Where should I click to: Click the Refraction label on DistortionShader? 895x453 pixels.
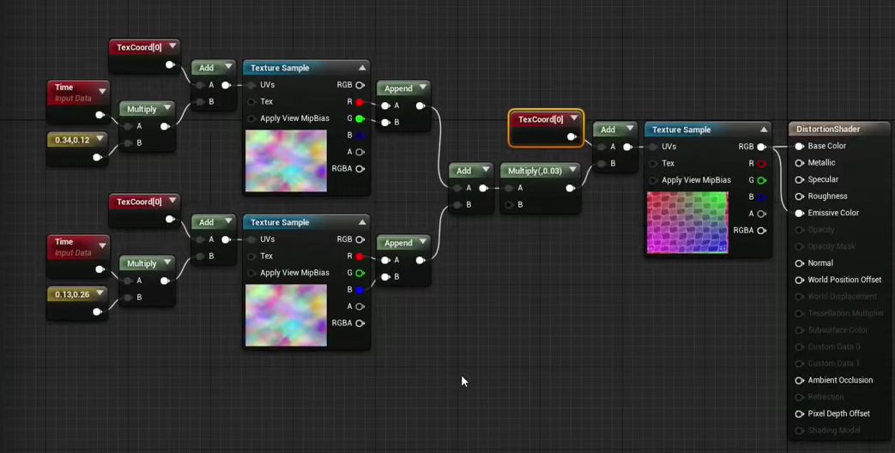[825, 397]
